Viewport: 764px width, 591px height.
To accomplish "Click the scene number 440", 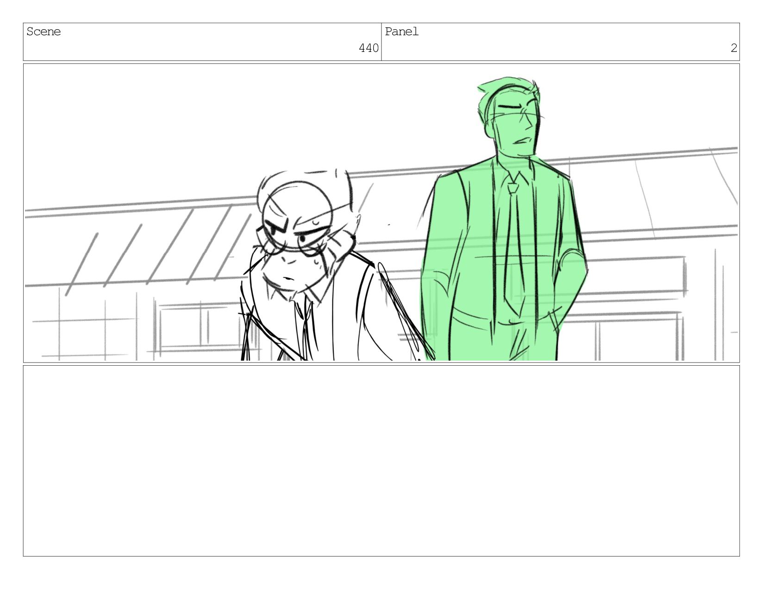I will [369, 48].
